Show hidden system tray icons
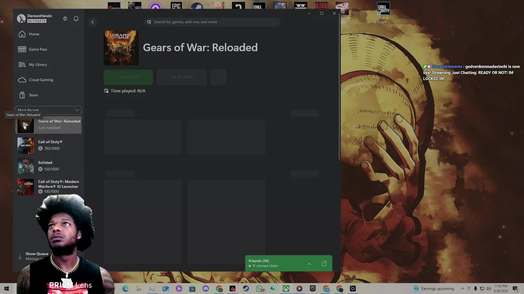The height and width of the screenshot is (294, 524). pyautogui.click(x=463, y=289)
